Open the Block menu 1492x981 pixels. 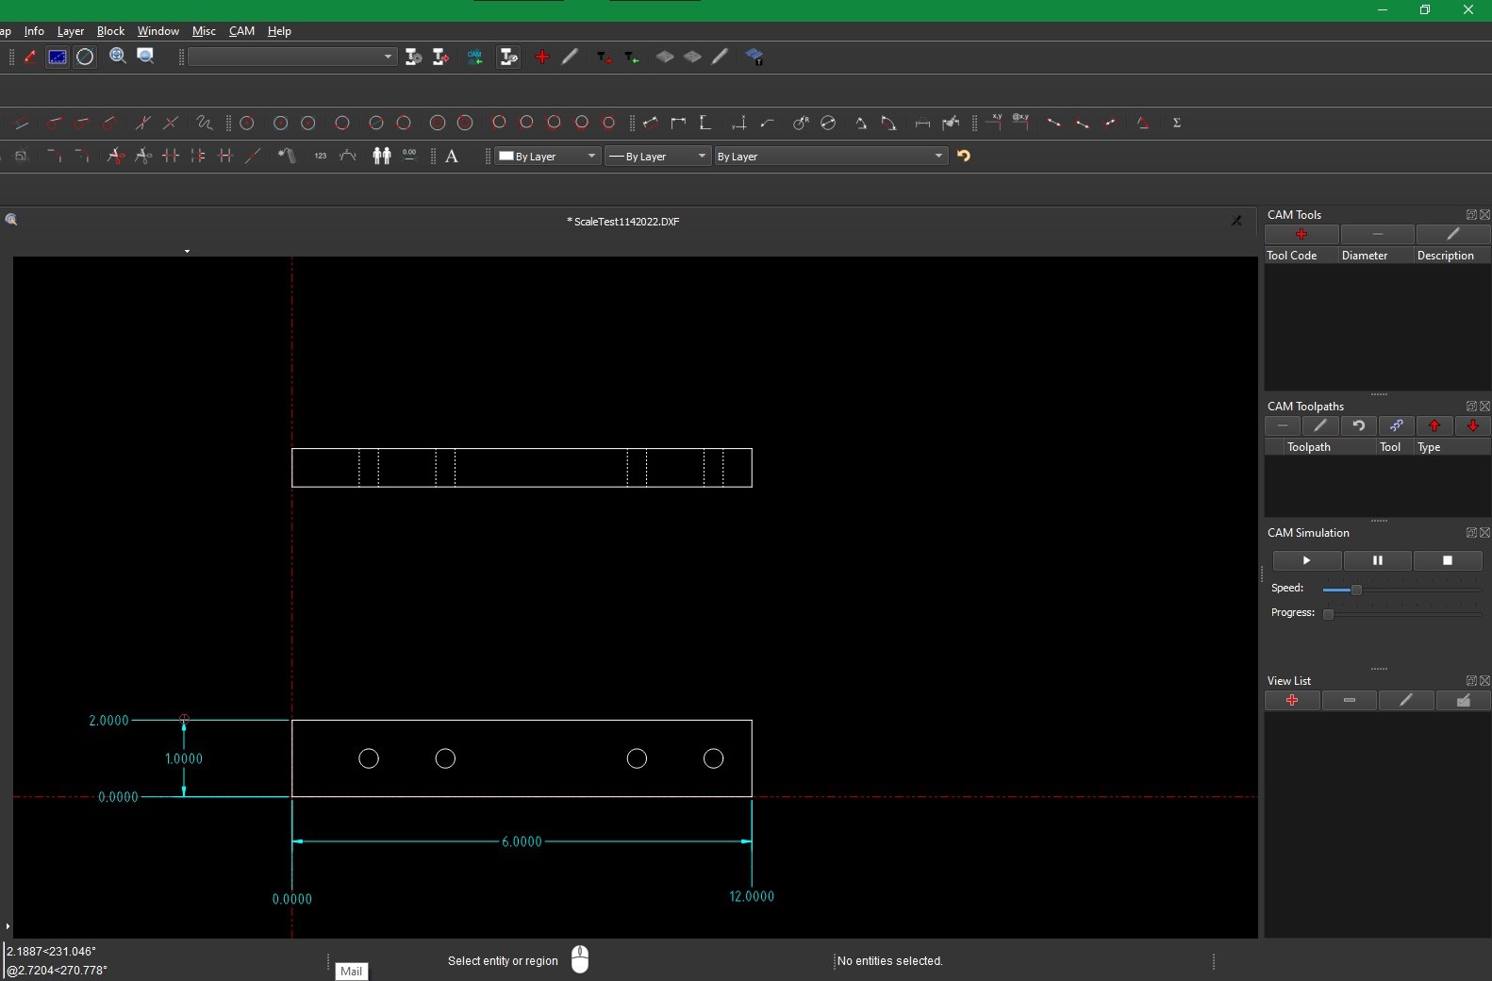(110, 31)
